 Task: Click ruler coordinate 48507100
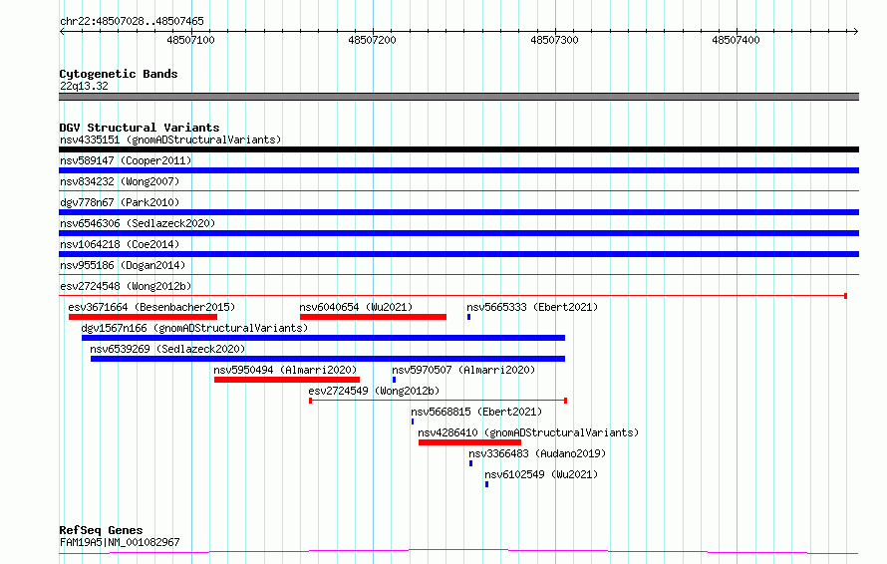190,40
